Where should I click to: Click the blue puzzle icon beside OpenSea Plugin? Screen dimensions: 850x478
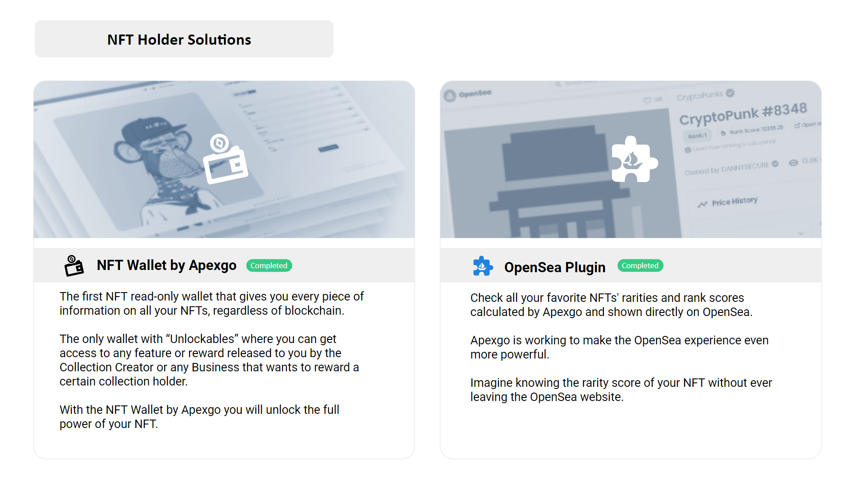tap(483, 266)
